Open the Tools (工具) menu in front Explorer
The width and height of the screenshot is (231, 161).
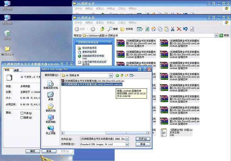tap(122, 23)
